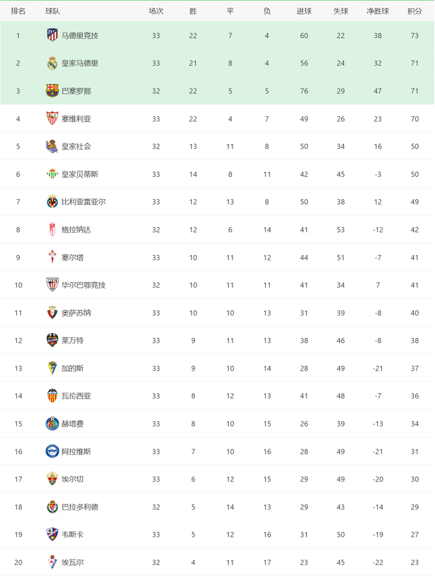Screen dimensions: 435x576
Task: Click the Alavés round blue crest
Action: [x=52, y=451]
